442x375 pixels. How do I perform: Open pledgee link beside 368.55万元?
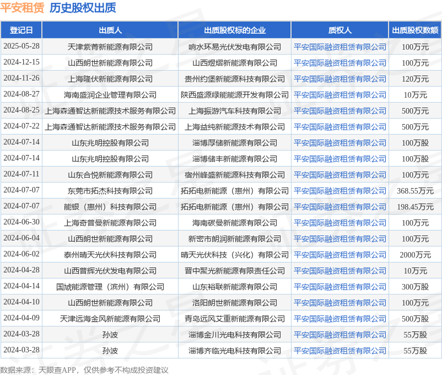(x=340, y=191)
